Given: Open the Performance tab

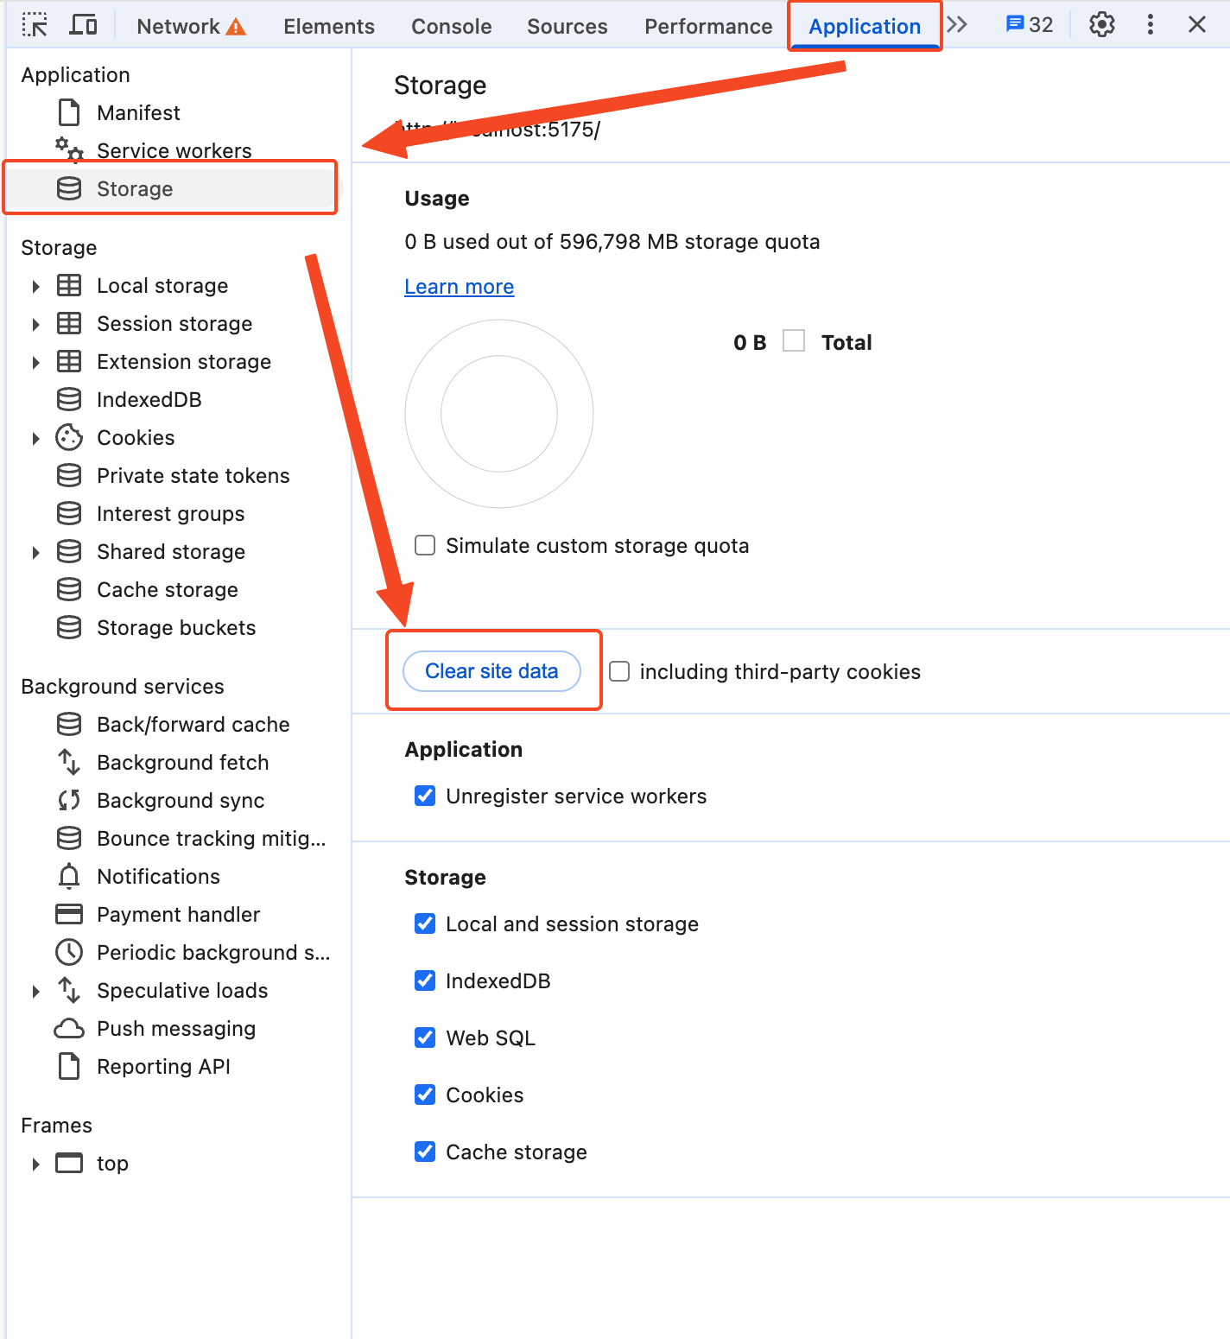Looking at the screenshot, I should click(x=707, y=27).
